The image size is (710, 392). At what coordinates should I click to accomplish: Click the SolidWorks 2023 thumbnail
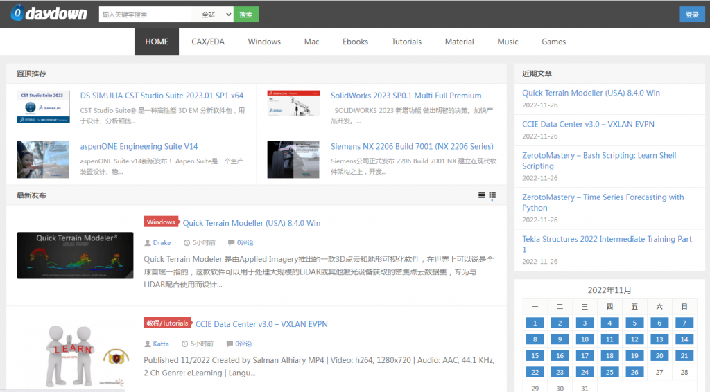pos(293,103)
